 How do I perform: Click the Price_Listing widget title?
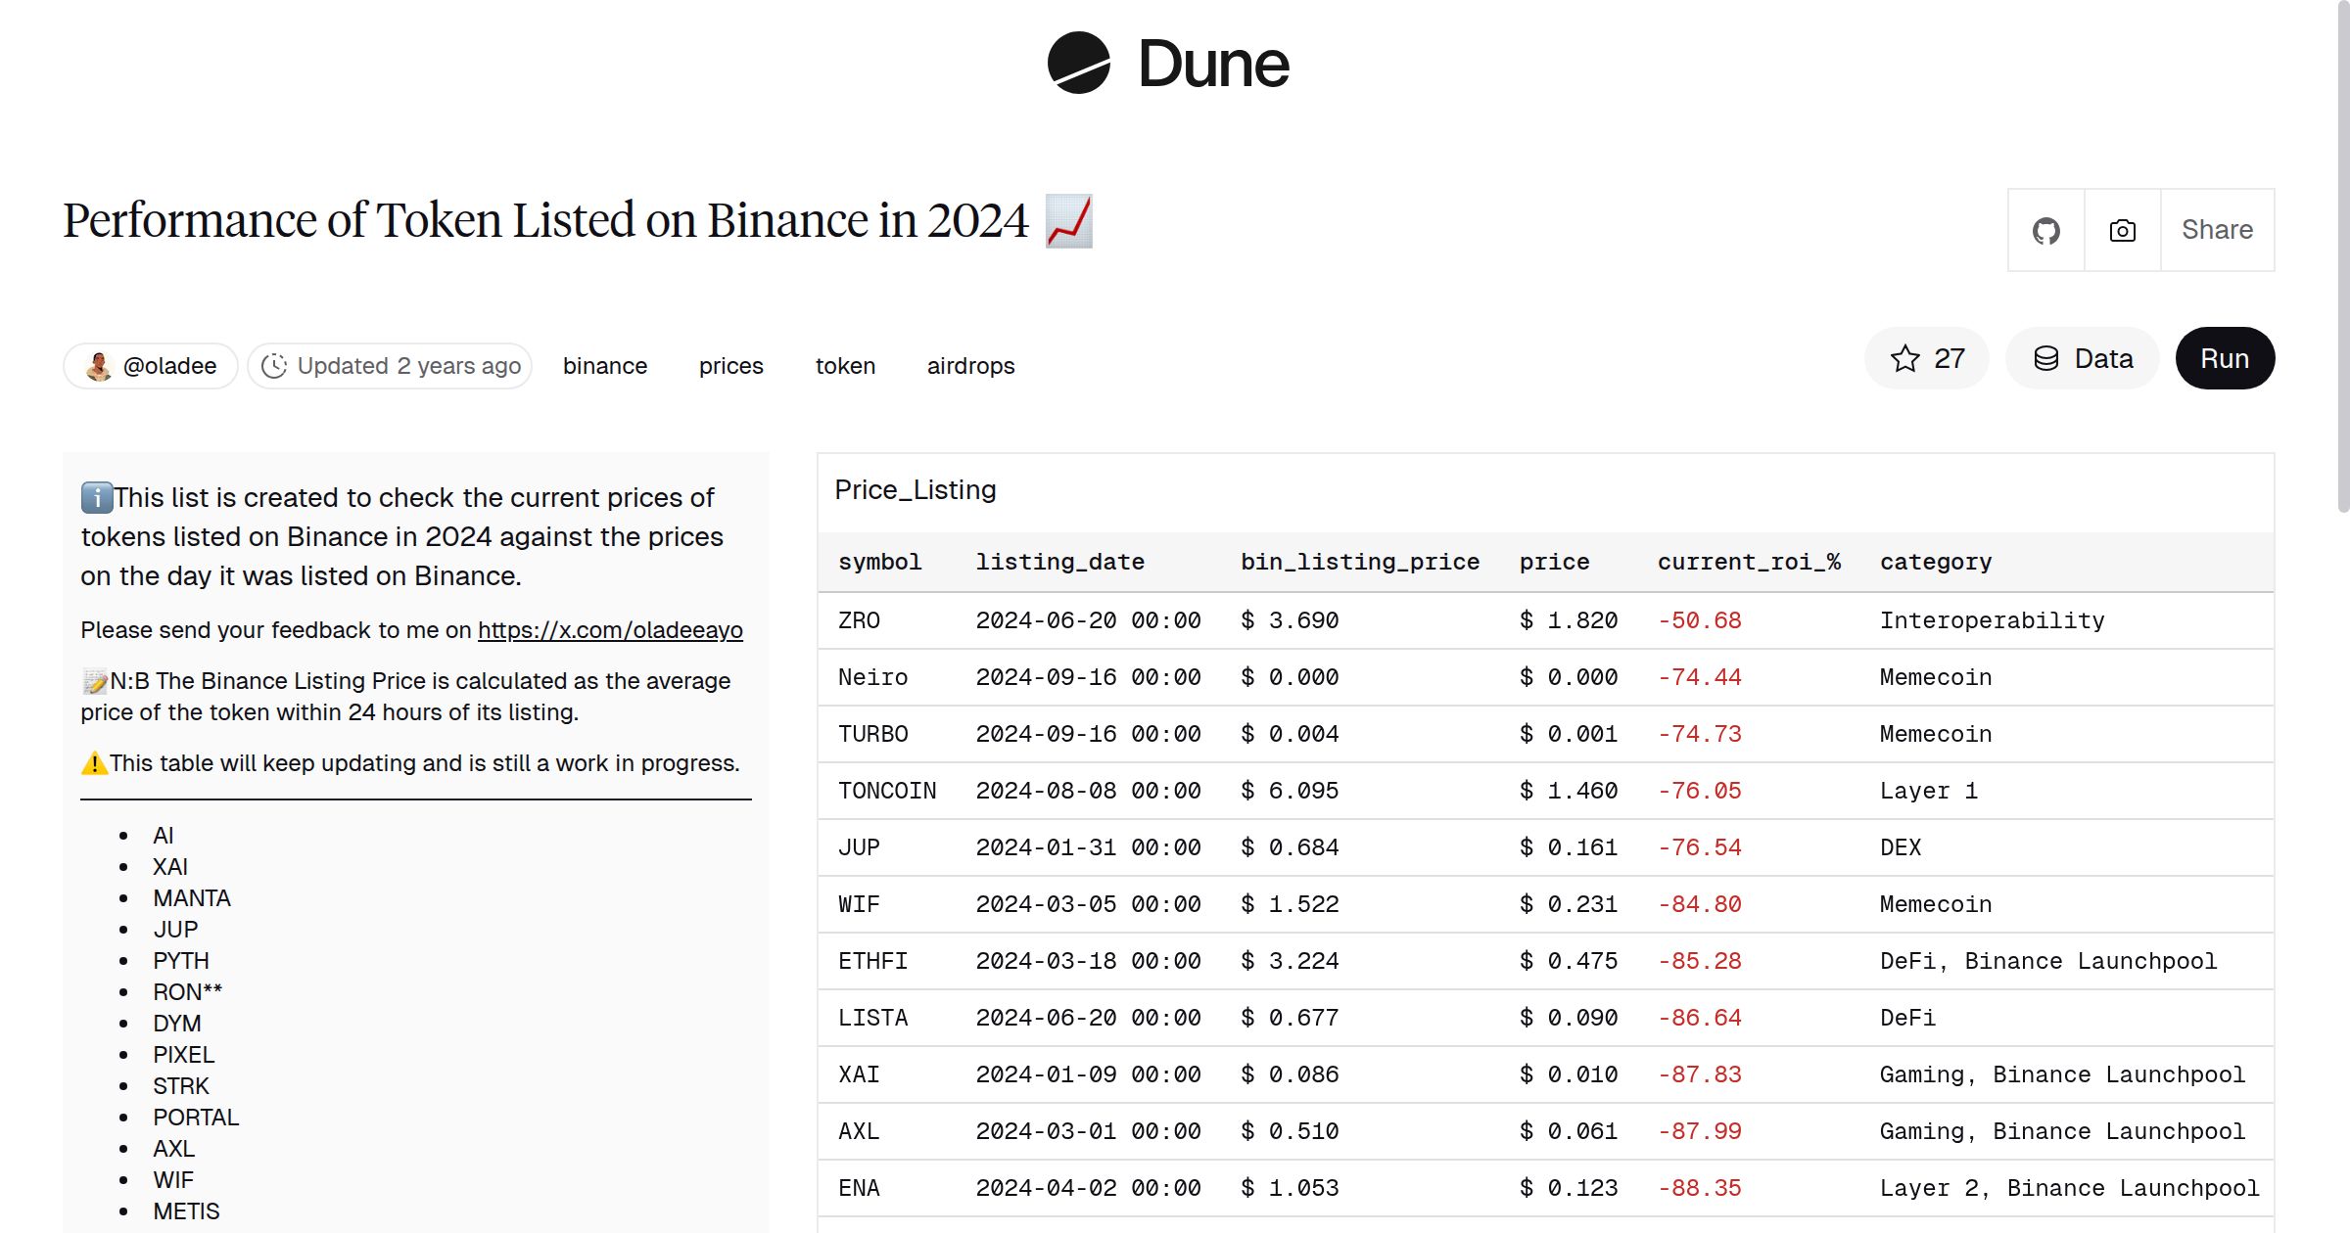pos(915,489)
